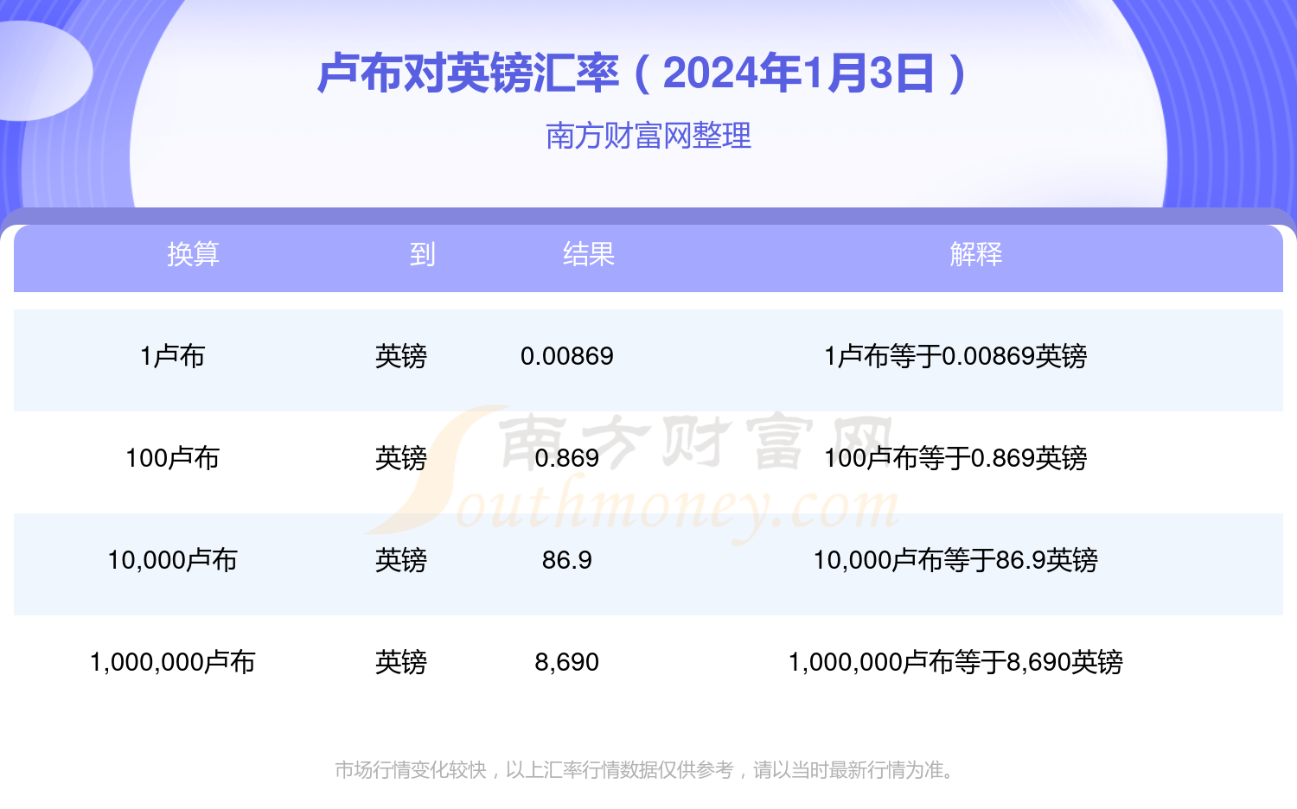Click the 到 column header
This screenshot has width=1297, height=809.
click(422, 254)
